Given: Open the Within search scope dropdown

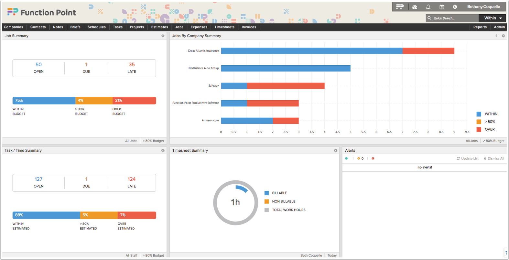Looking at the screenshot, I should pos(493,18).
